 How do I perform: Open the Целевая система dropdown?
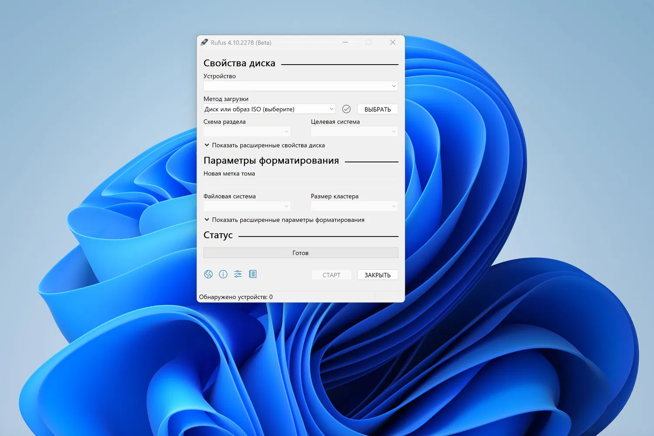[354, 132]
